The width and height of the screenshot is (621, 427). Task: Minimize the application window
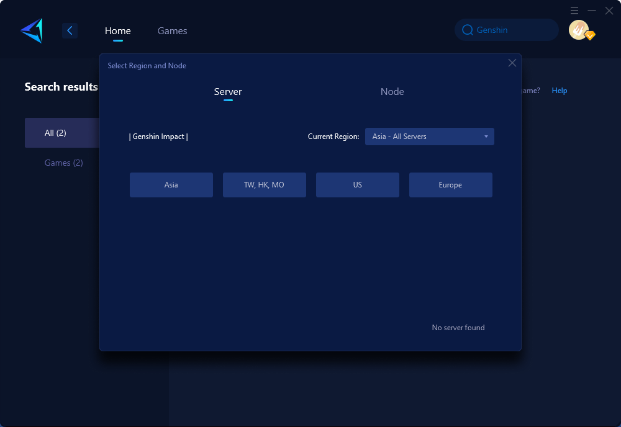(x=592, y=11)
